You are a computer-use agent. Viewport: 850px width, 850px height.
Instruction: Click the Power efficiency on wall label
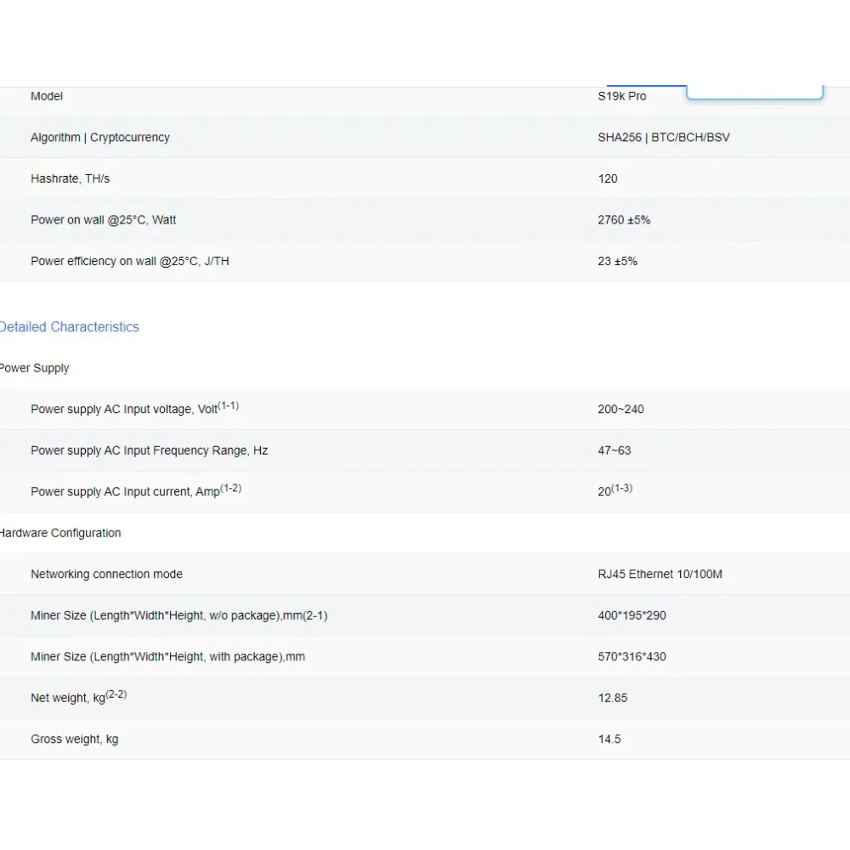129,261
